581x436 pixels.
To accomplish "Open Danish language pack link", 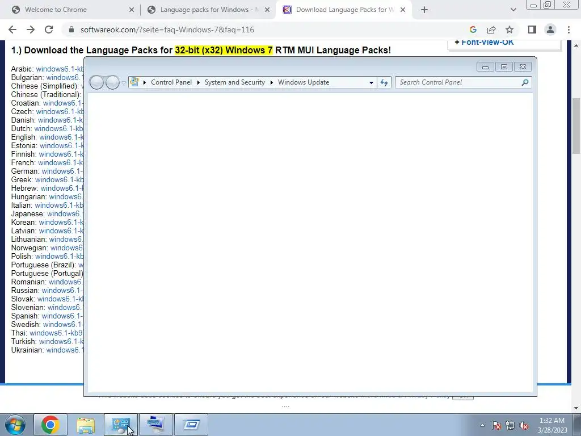I will tap(61, 120).
